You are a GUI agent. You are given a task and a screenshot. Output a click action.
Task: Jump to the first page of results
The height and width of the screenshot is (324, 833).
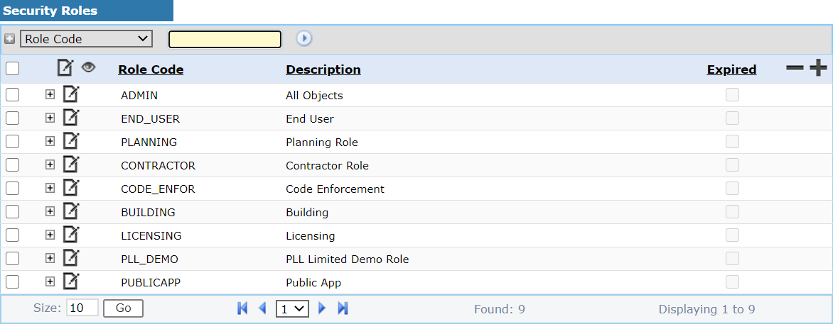pos(242,308)
